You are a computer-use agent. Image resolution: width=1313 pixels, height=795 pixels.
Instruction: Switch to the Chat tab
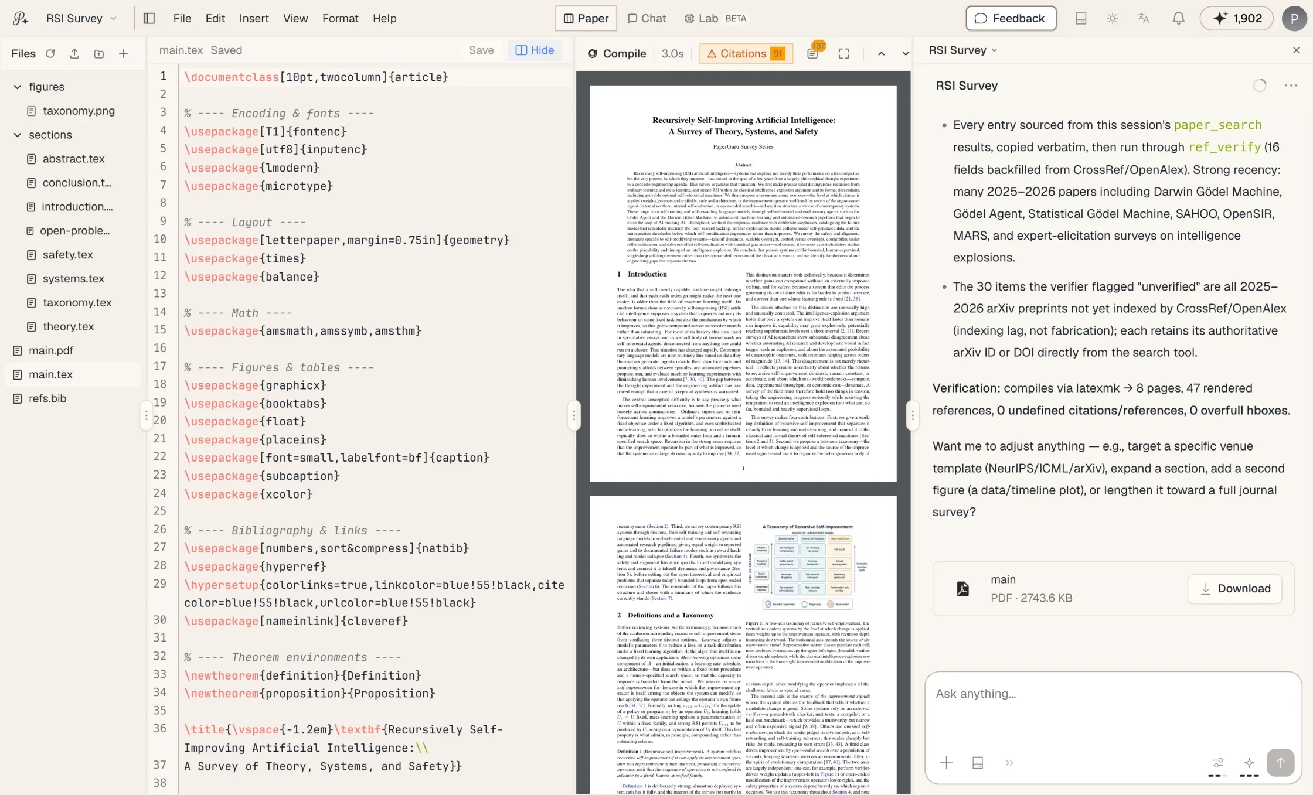click(647, 18)
